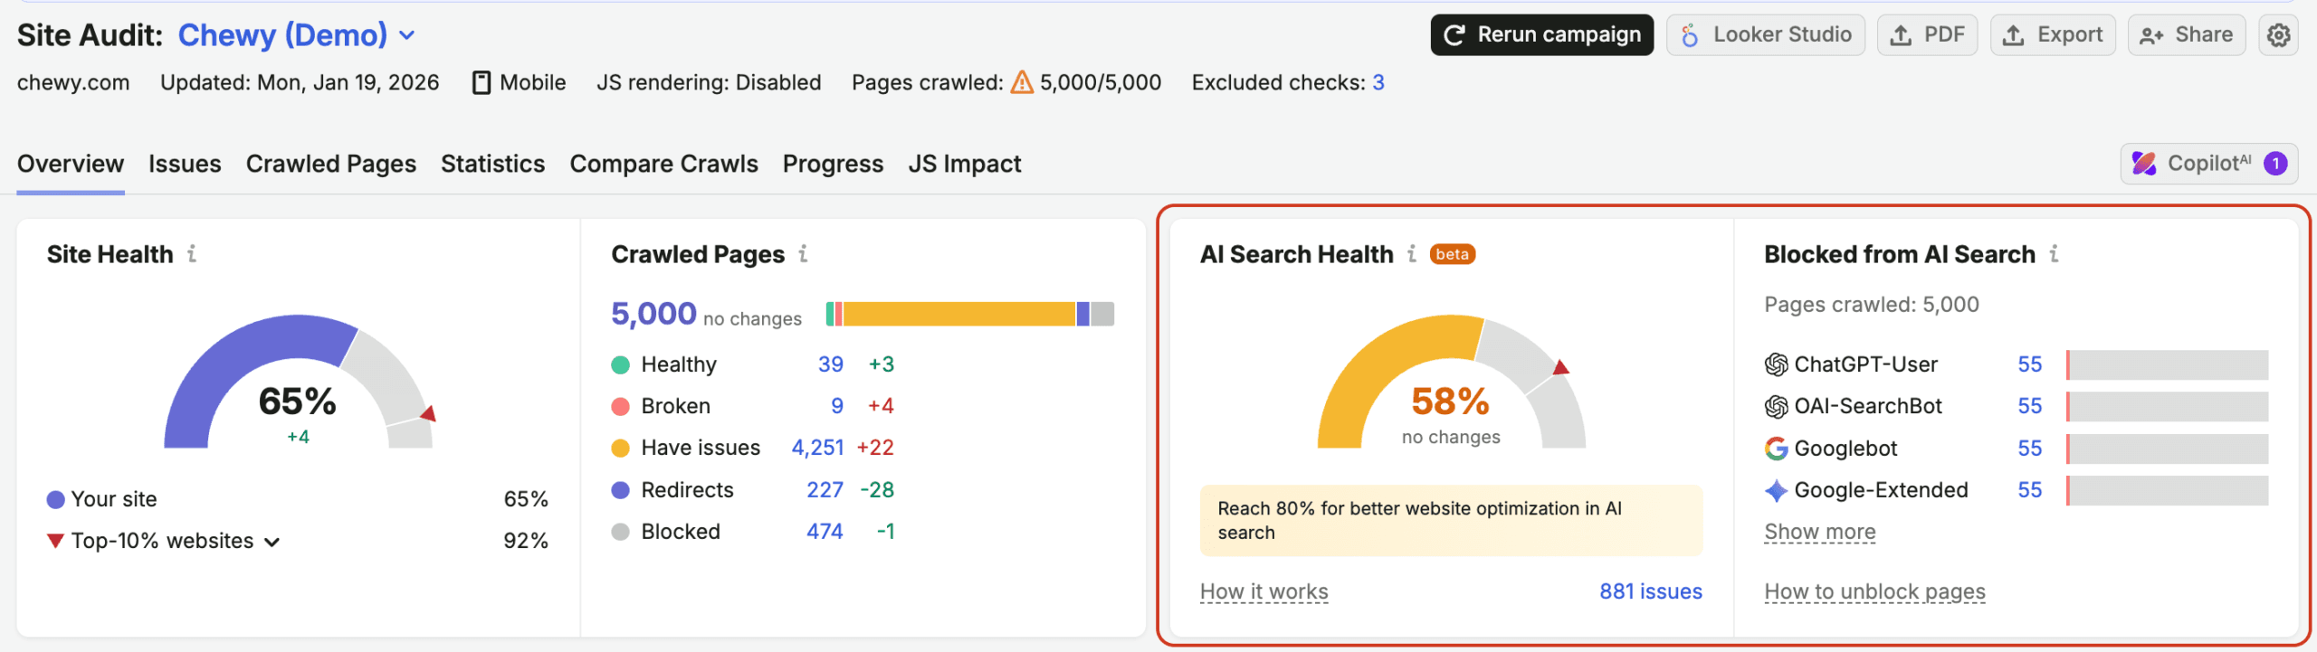Click the Export button
The image size is (2317, 652).
[2053, 35]
